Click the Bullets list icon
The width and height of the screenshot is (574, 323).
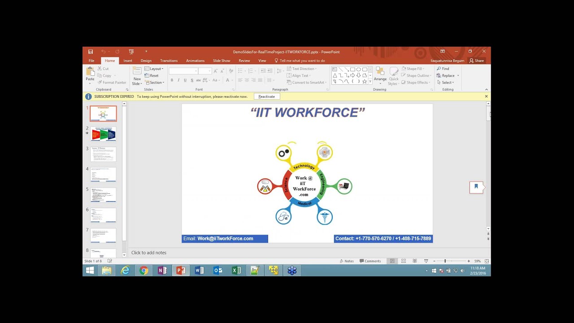[x=240, y=71]
